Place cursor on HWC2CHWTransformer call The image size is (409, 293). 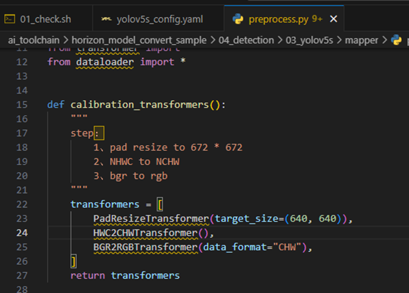[145, 233]
